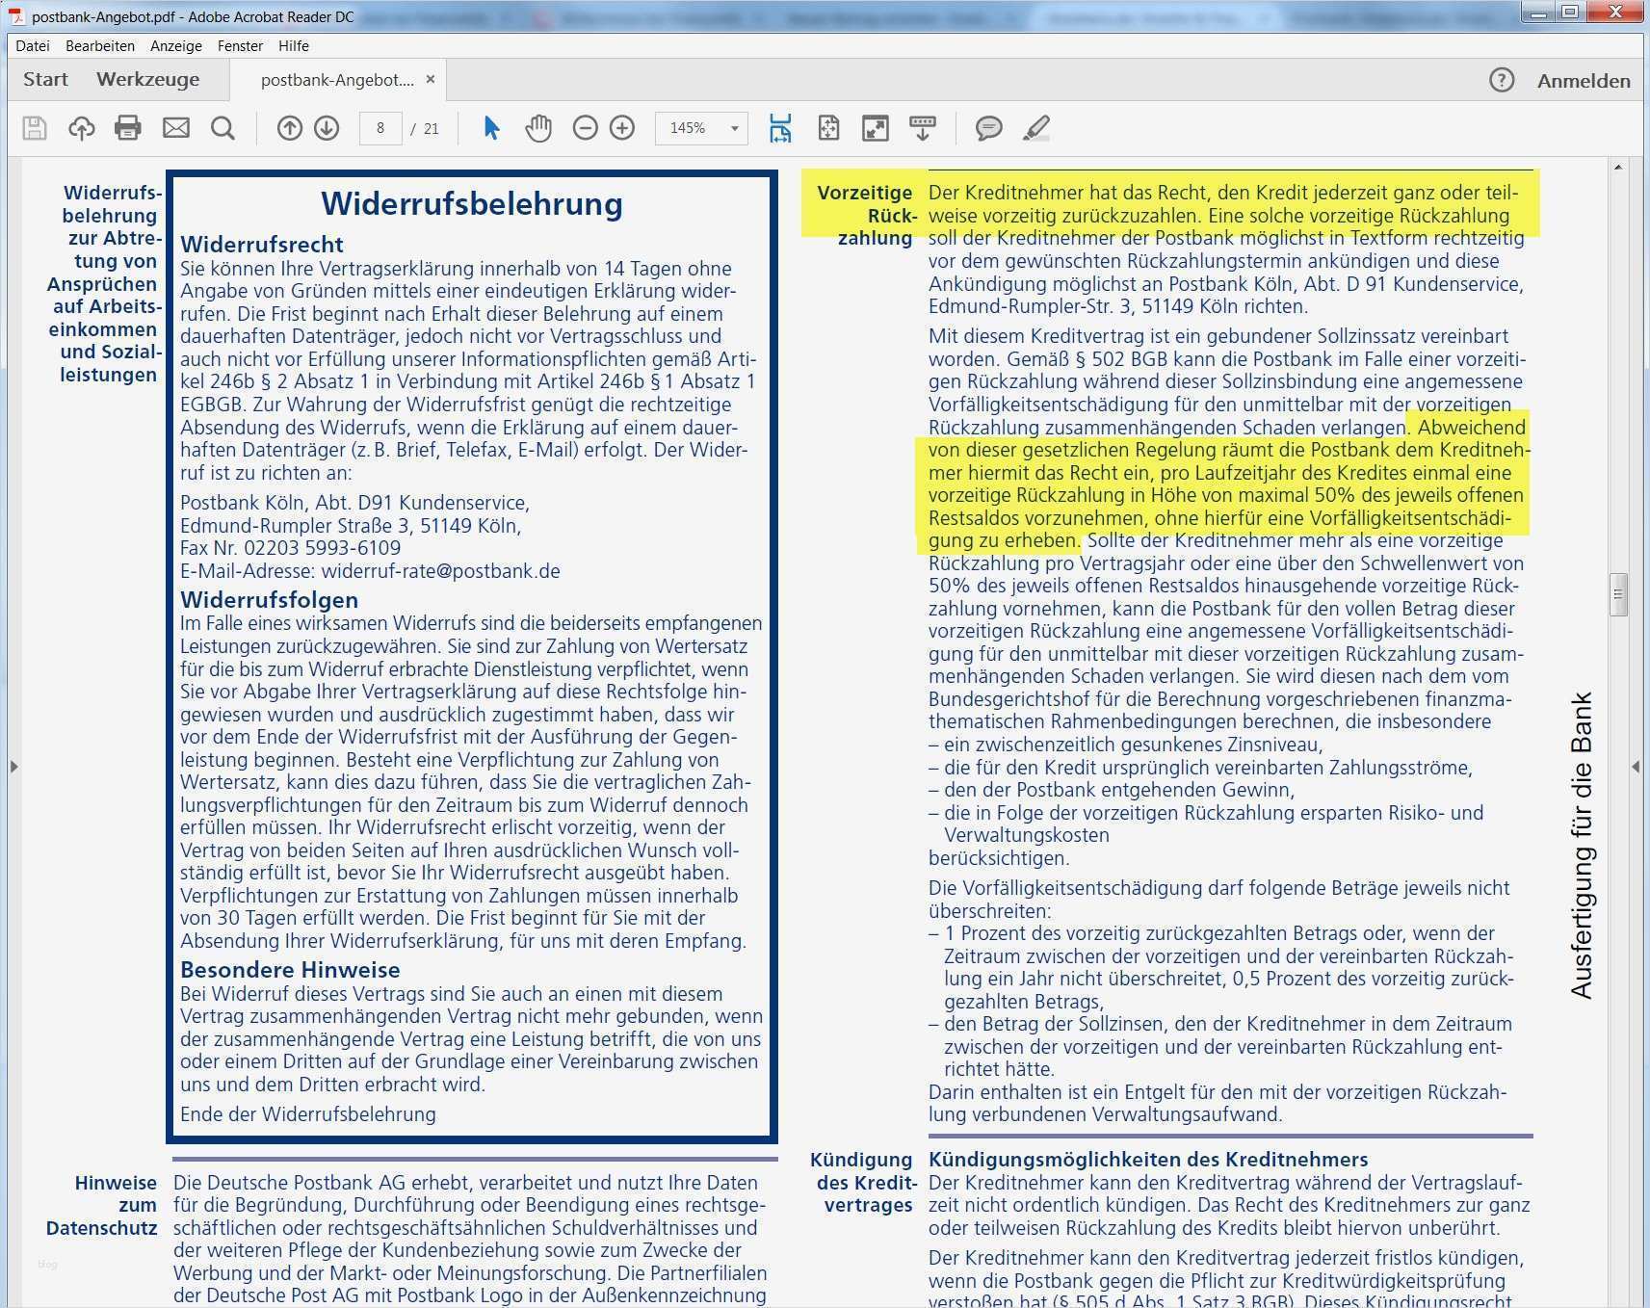
Task: Click the bullet 'ein zwischenzeitlich gesunkenes Zinsniveau'
Action: point(1126,745)
